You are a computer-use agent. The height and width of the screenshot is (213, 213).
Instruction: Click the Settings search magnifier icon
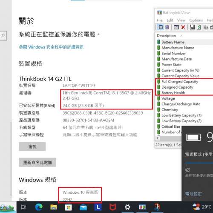point(3,35)
